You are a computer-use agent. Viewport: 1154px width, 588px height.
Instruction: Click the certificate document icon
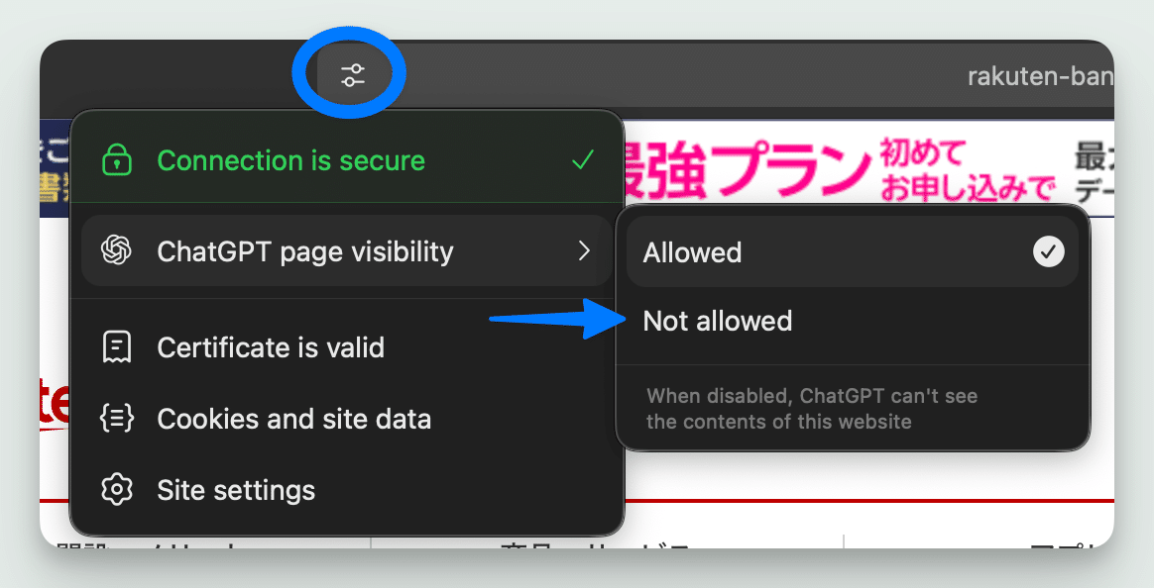[116, 346]
